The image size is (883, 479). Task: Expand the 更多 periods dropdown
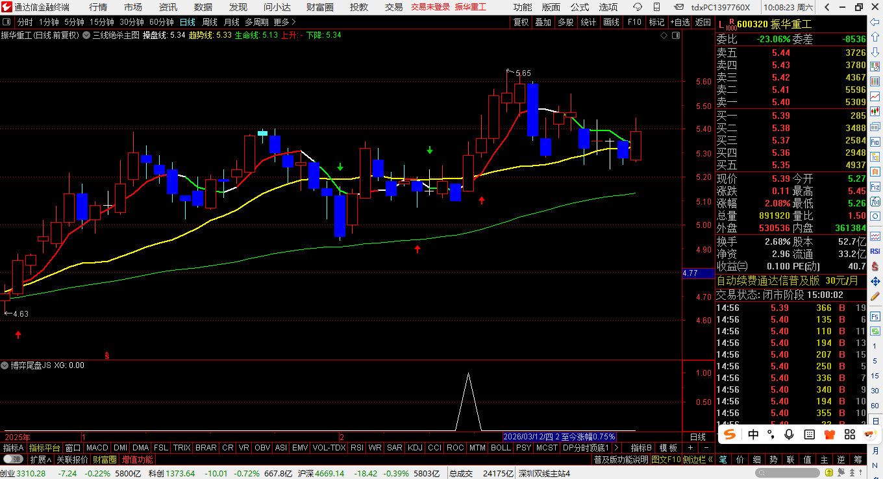(x=284, y=22)
